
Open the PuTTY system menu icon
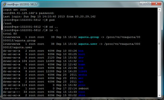coord(4,4)
